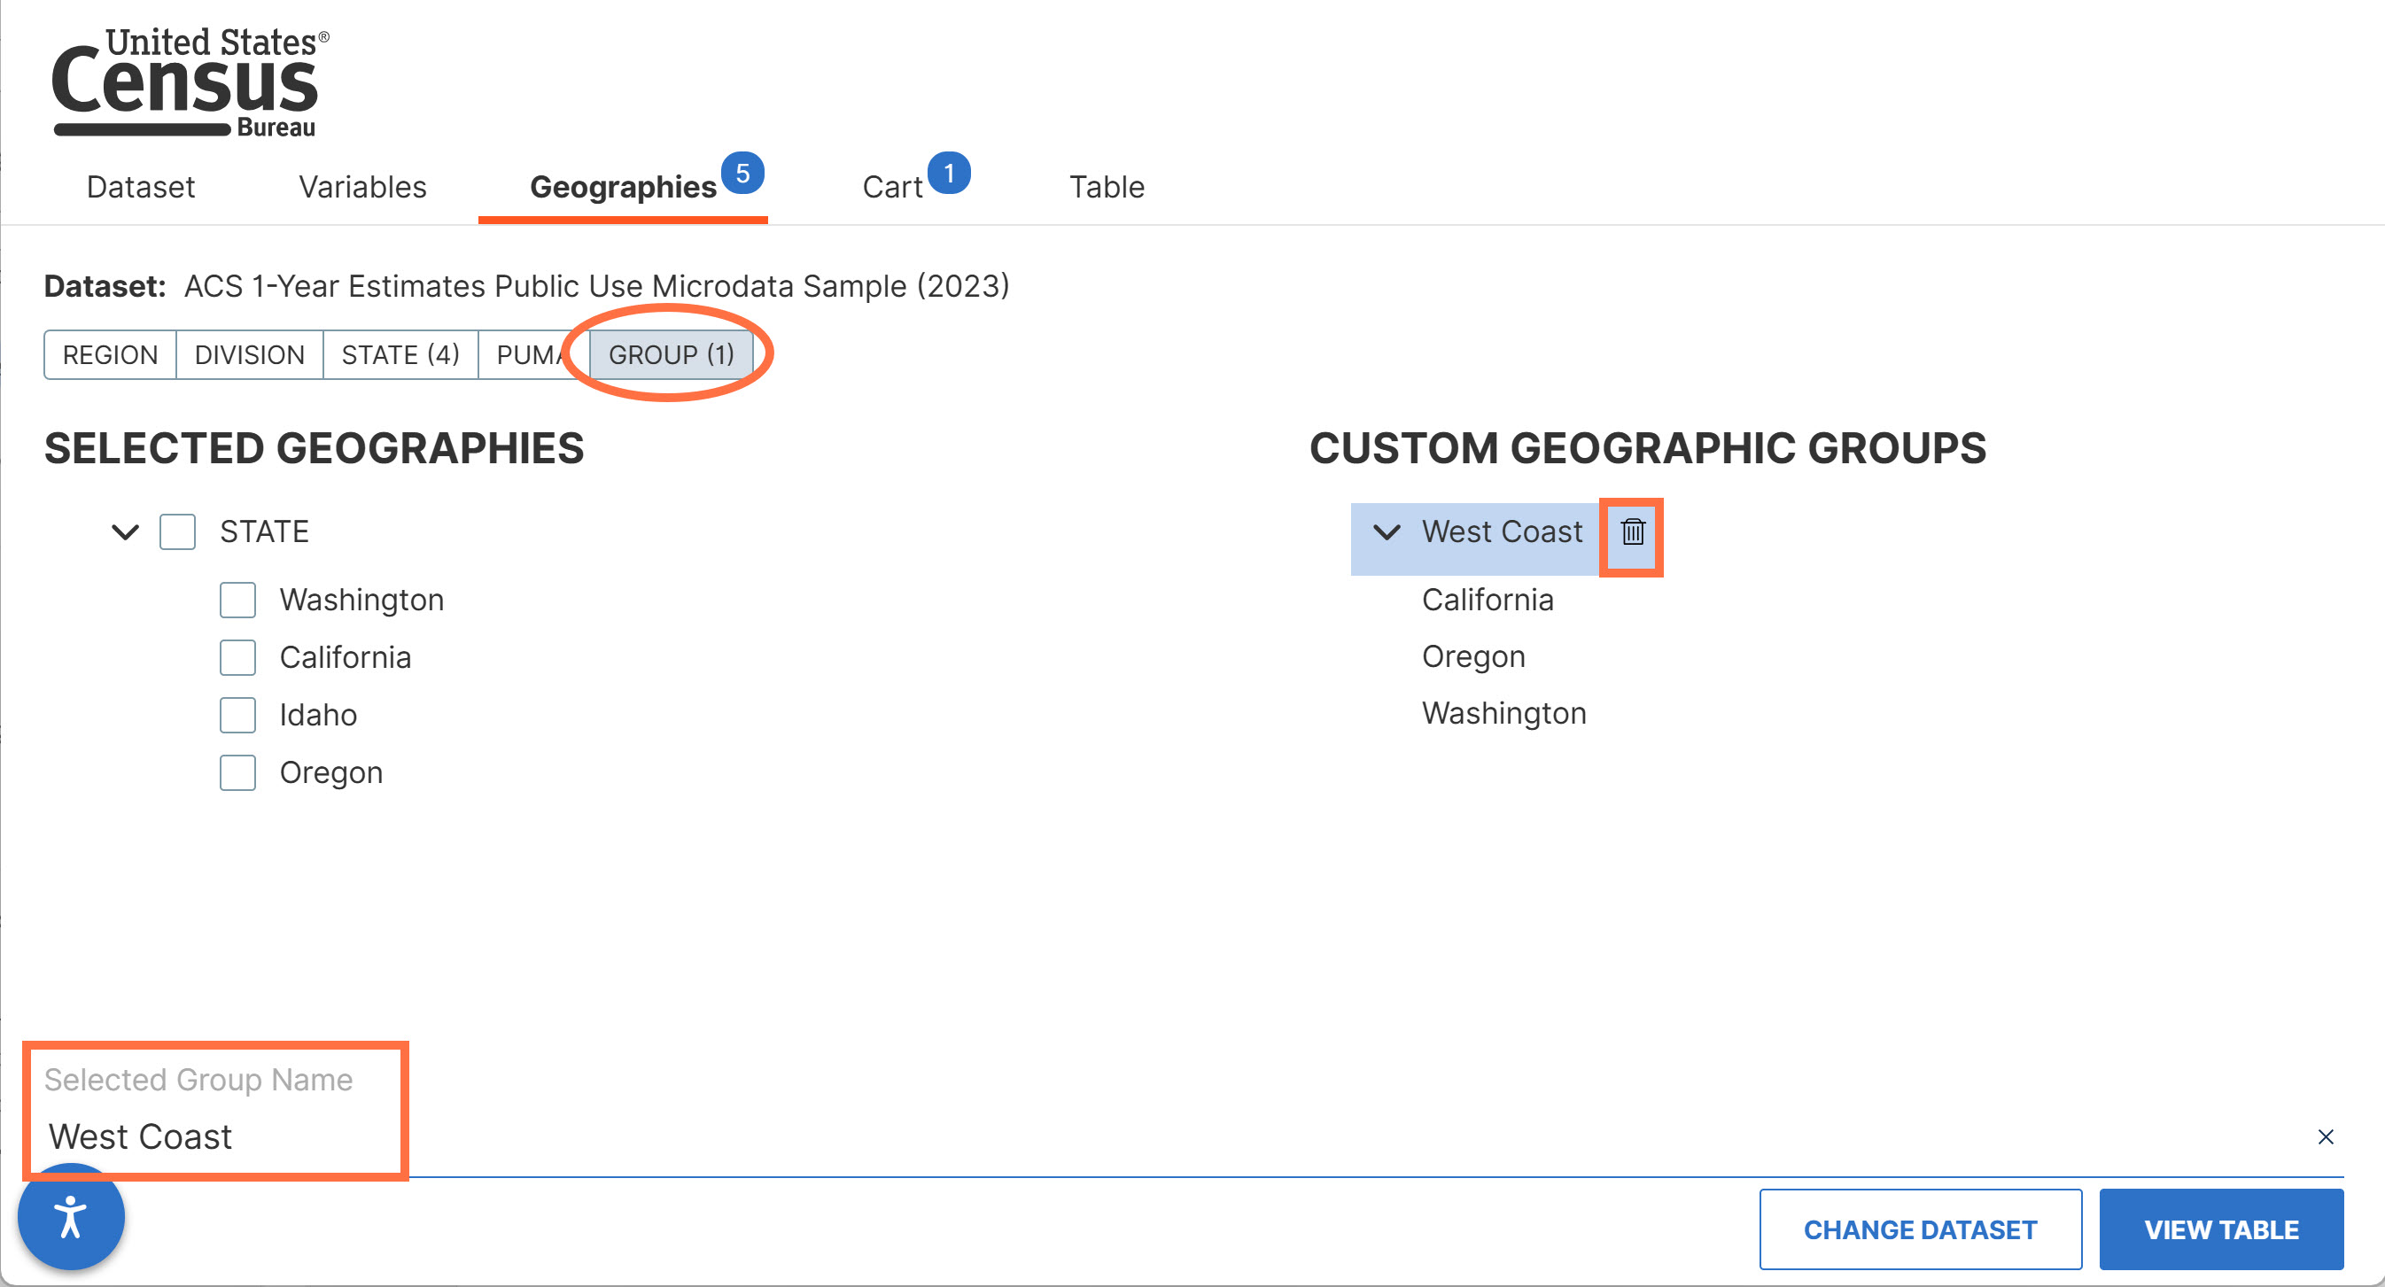This screenshot has width=2385, height=1287.
Task: Open the accessibility options button
Action: click(71, 1217)
